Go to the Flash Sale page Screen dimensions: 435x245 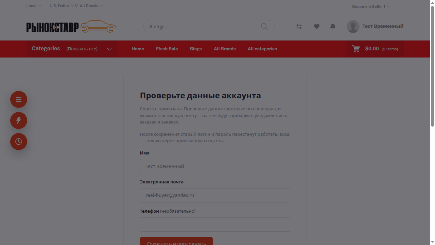(167, 49)
